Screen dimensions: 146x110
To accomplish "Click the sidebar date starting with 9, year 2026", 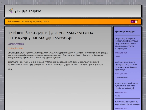I will [x=121, y=53].
